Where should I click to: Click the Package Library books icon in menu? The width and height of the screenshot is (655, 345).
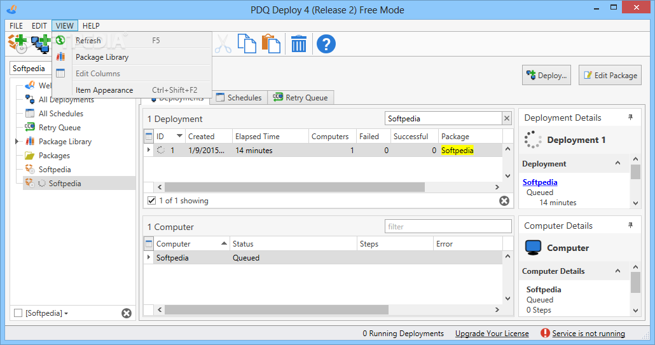click(x=60, y=57)
